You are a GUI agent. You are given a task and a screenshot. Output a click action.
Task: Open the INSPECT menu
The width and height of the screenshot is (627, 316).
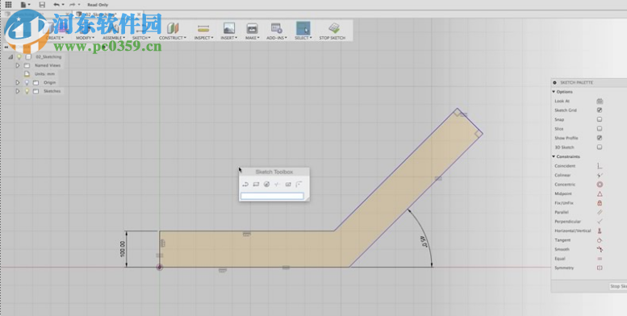click(203, 38)
